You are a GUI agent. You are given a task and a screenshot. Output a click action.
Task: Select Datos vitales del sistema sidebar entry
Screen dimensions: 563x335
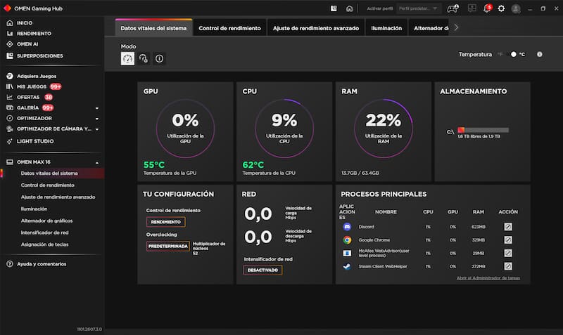49,173
